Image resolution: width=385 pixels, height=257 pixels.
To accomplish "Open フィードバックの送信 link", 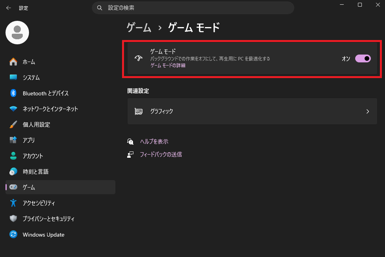I will coord(161,155).
